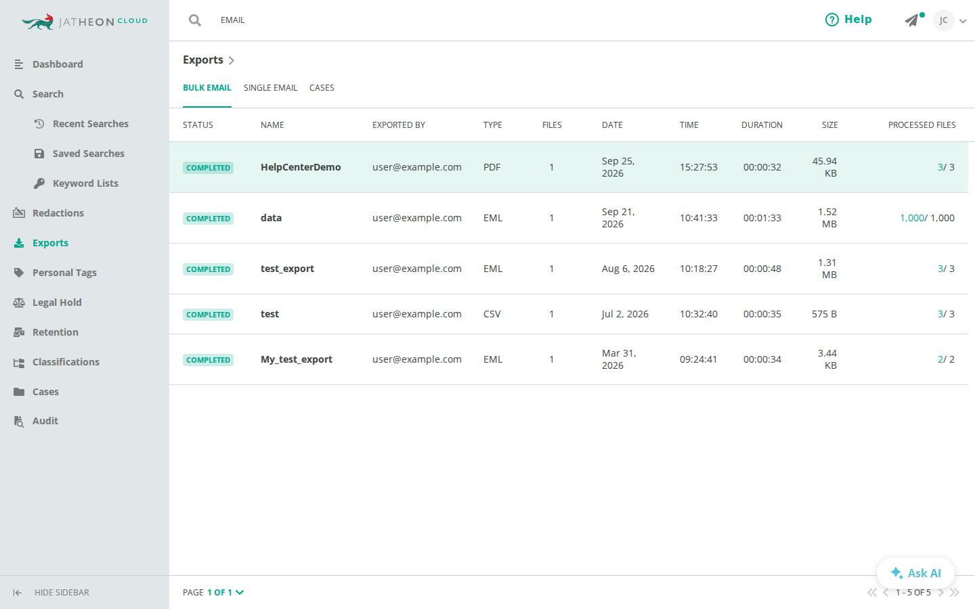Screen dimensions: 975x609
Task: Open the paper plane notifications icon
Action: tap(913, 20)
